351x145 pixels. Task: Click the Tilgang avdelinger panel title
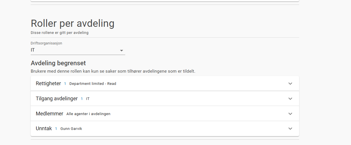click(57, 99)
